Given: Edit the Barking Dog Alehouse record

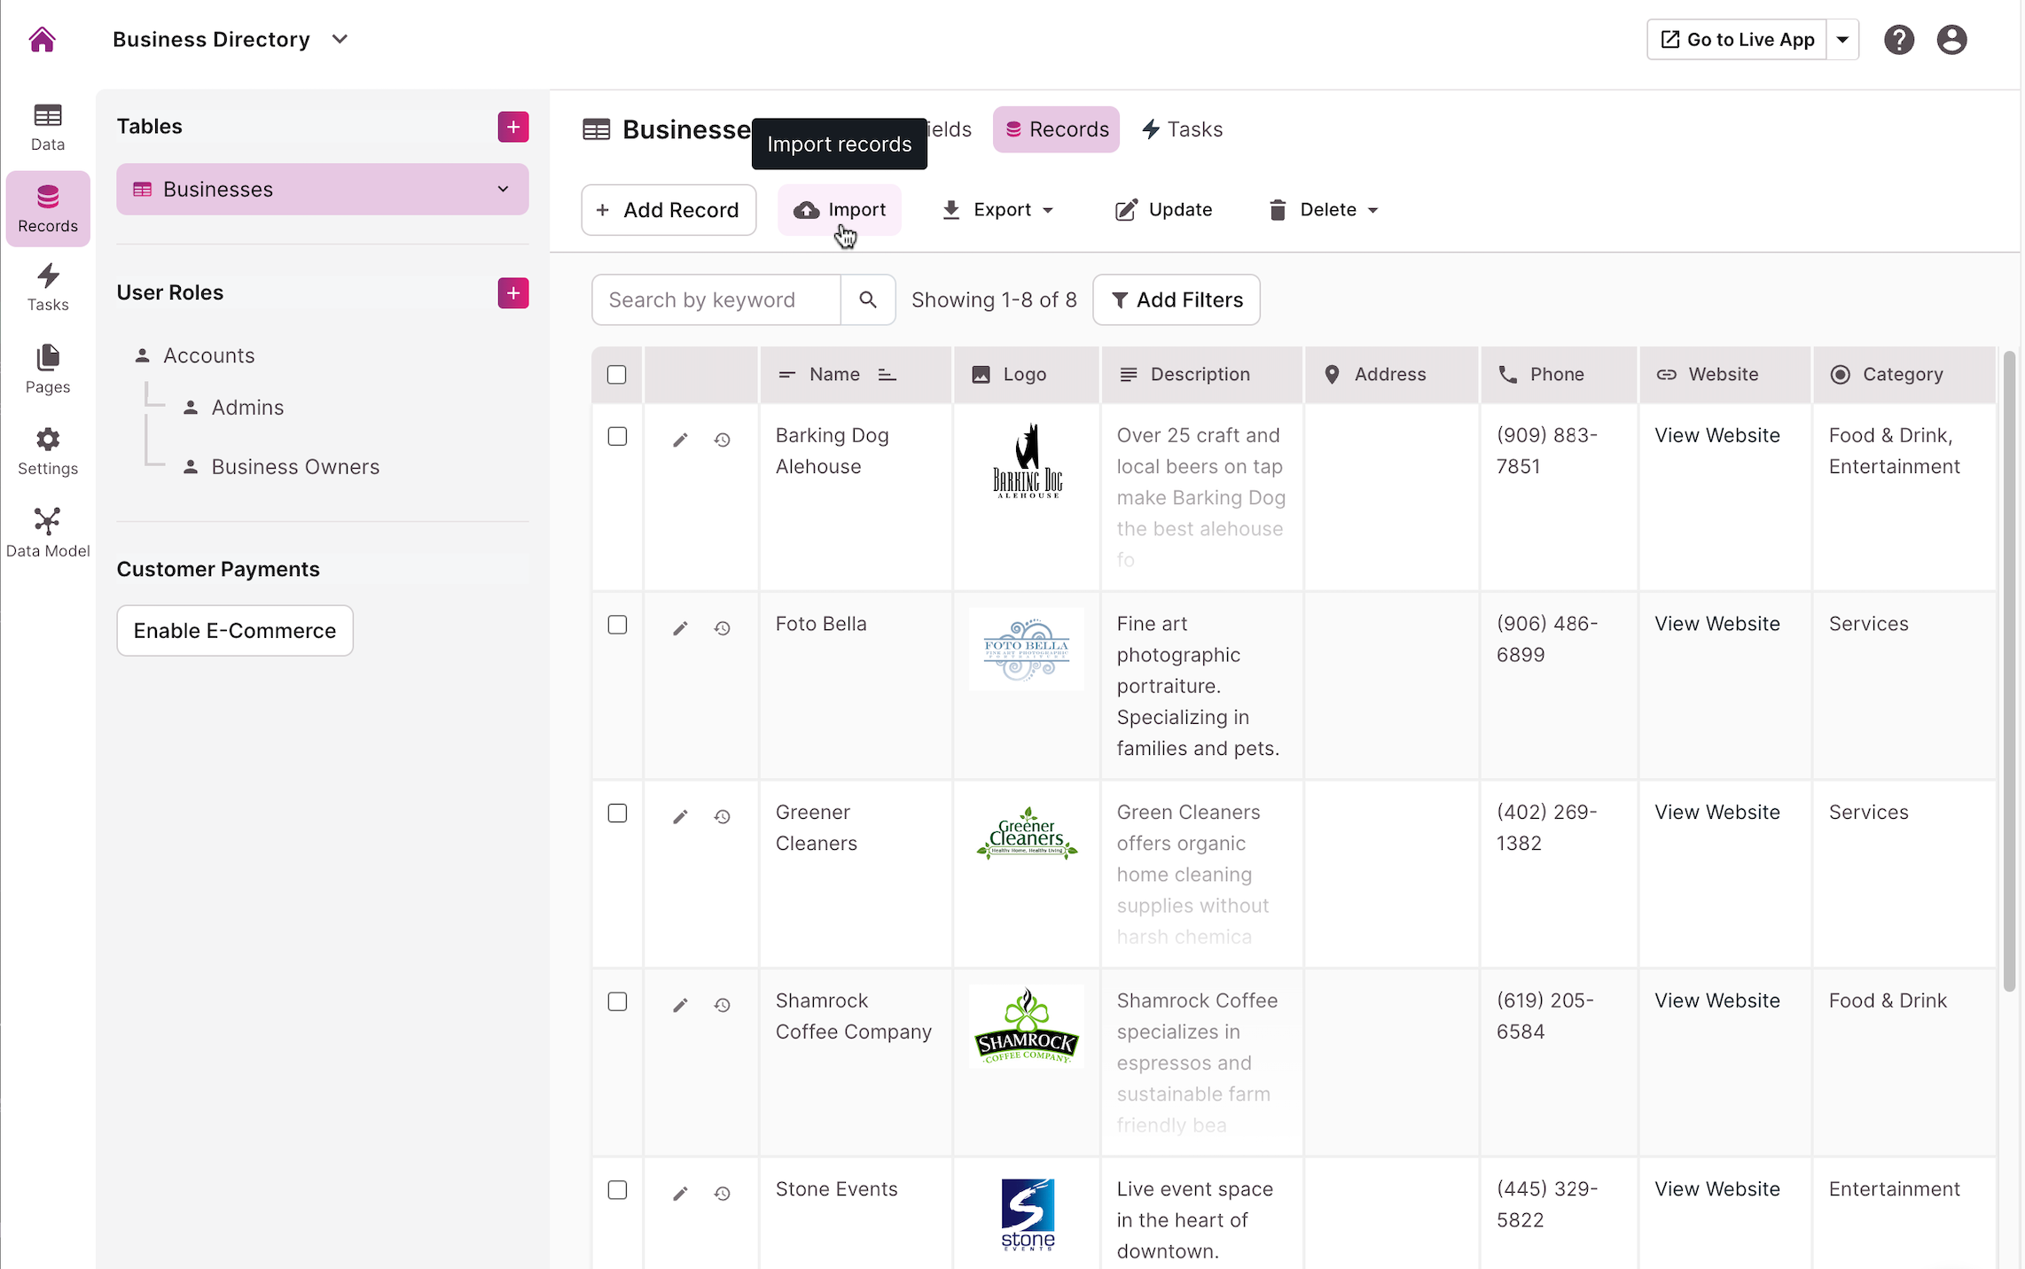Looking at the screenshot, I should point(680,440).
